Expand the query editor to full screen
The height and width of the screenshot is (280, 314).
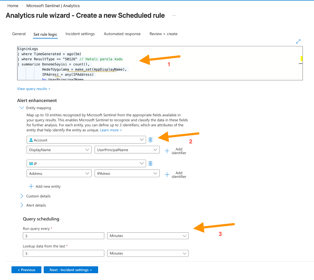pos(298,41)
